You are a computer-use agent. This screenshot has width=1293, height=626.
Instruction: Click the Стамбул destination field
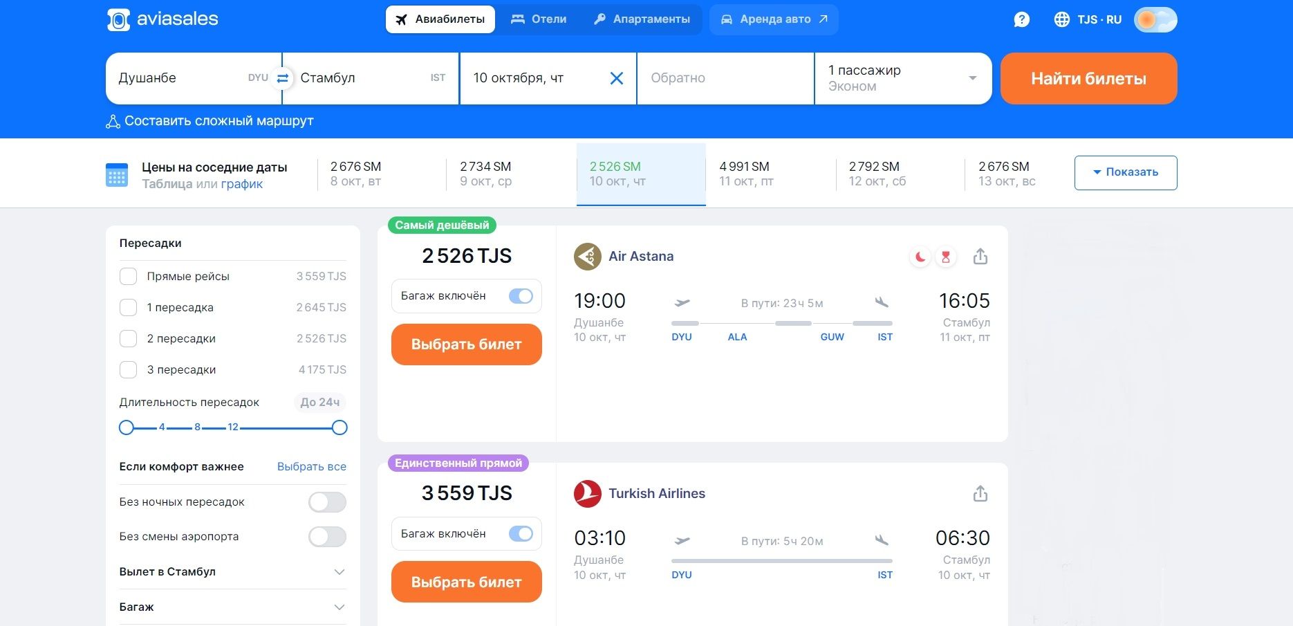point(371,78)
